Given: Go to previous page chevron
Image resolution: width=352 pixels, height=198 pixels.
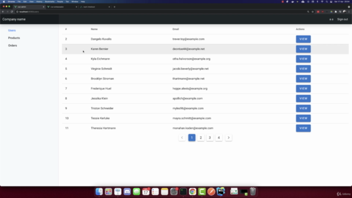Looking at the screenshot, I should pos(182,137).
